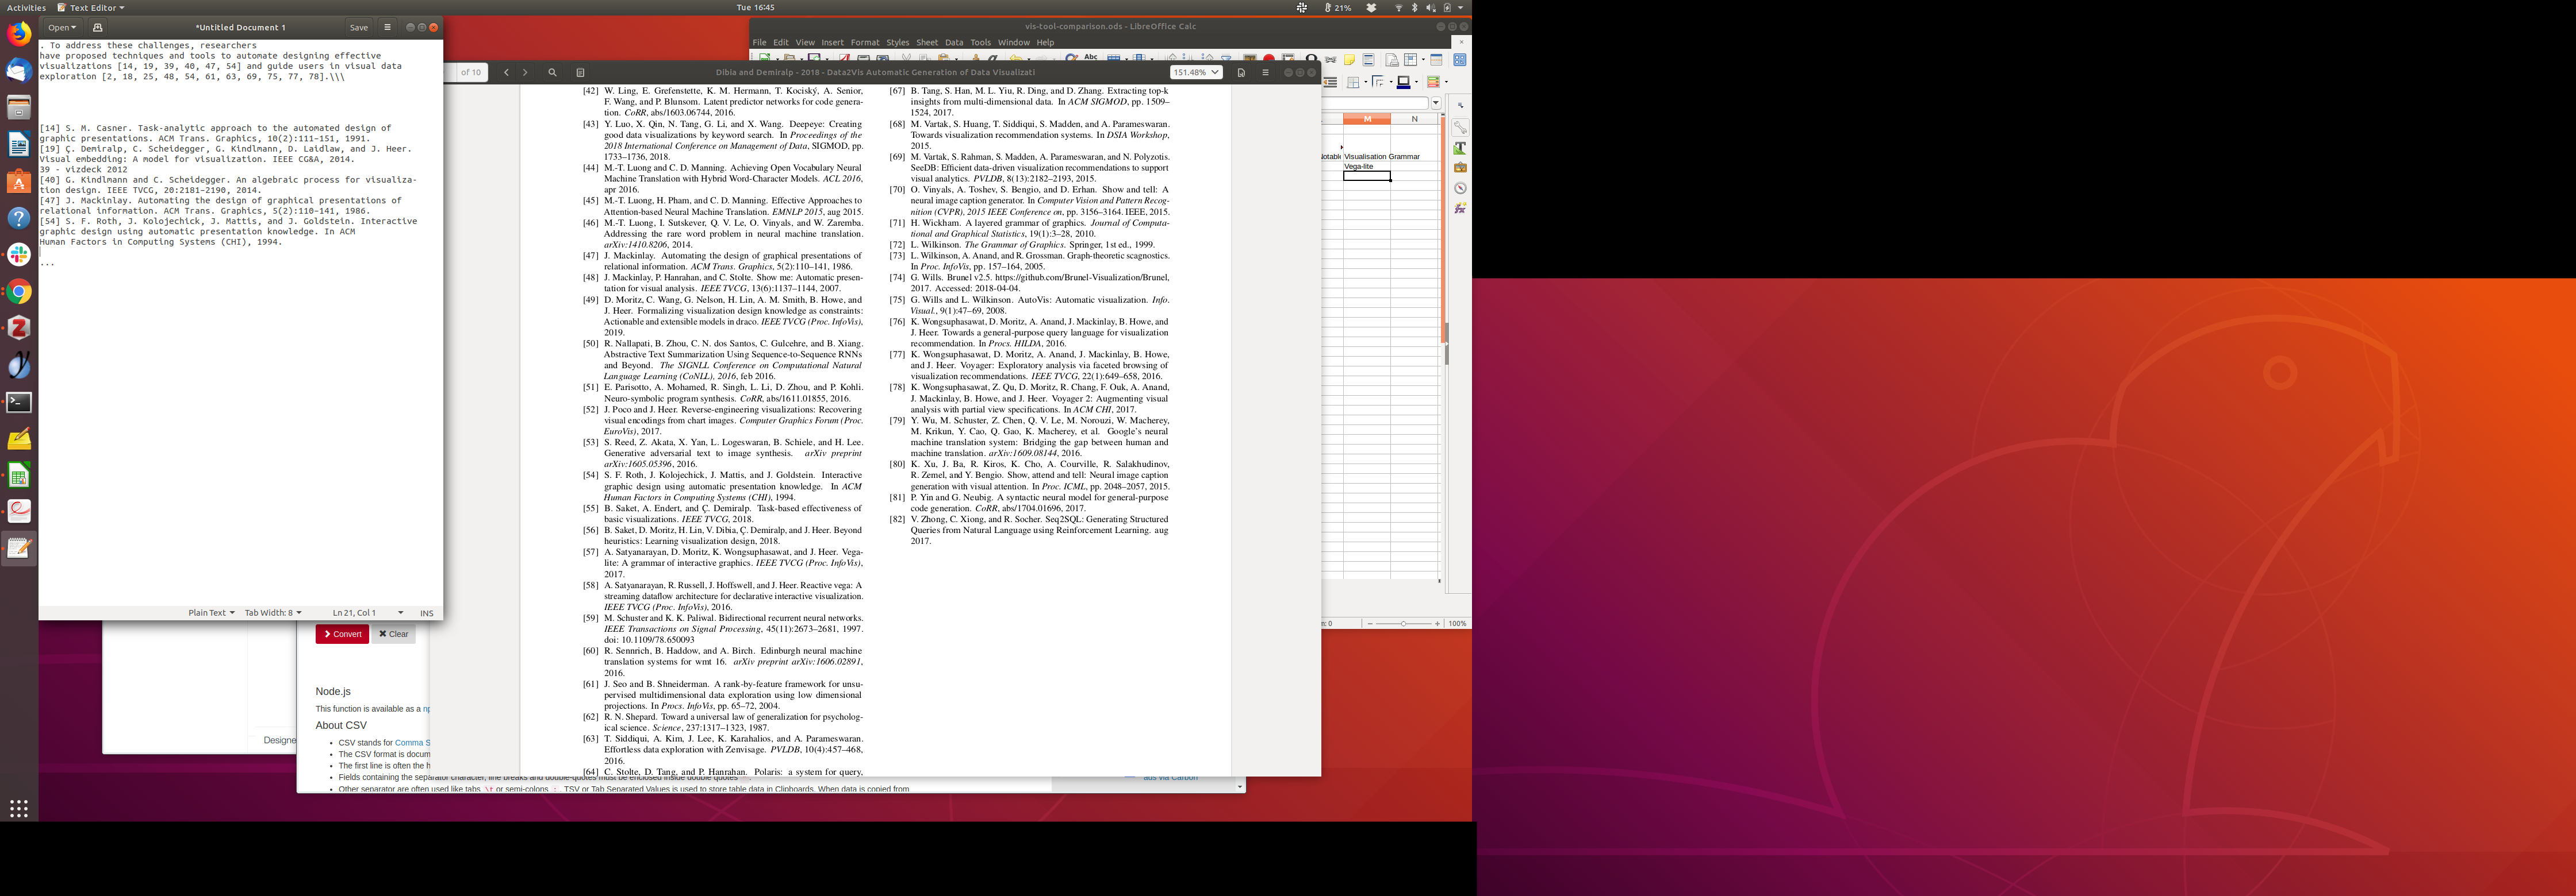Open the PDF viewer file options icon
The image size is (2576, 896).
(1241, 72)
